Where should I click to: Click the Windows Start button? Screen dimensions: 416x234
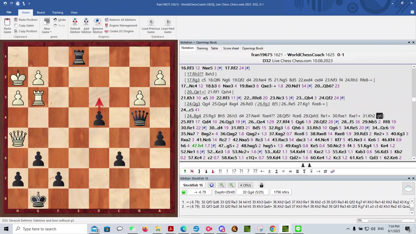6,229
